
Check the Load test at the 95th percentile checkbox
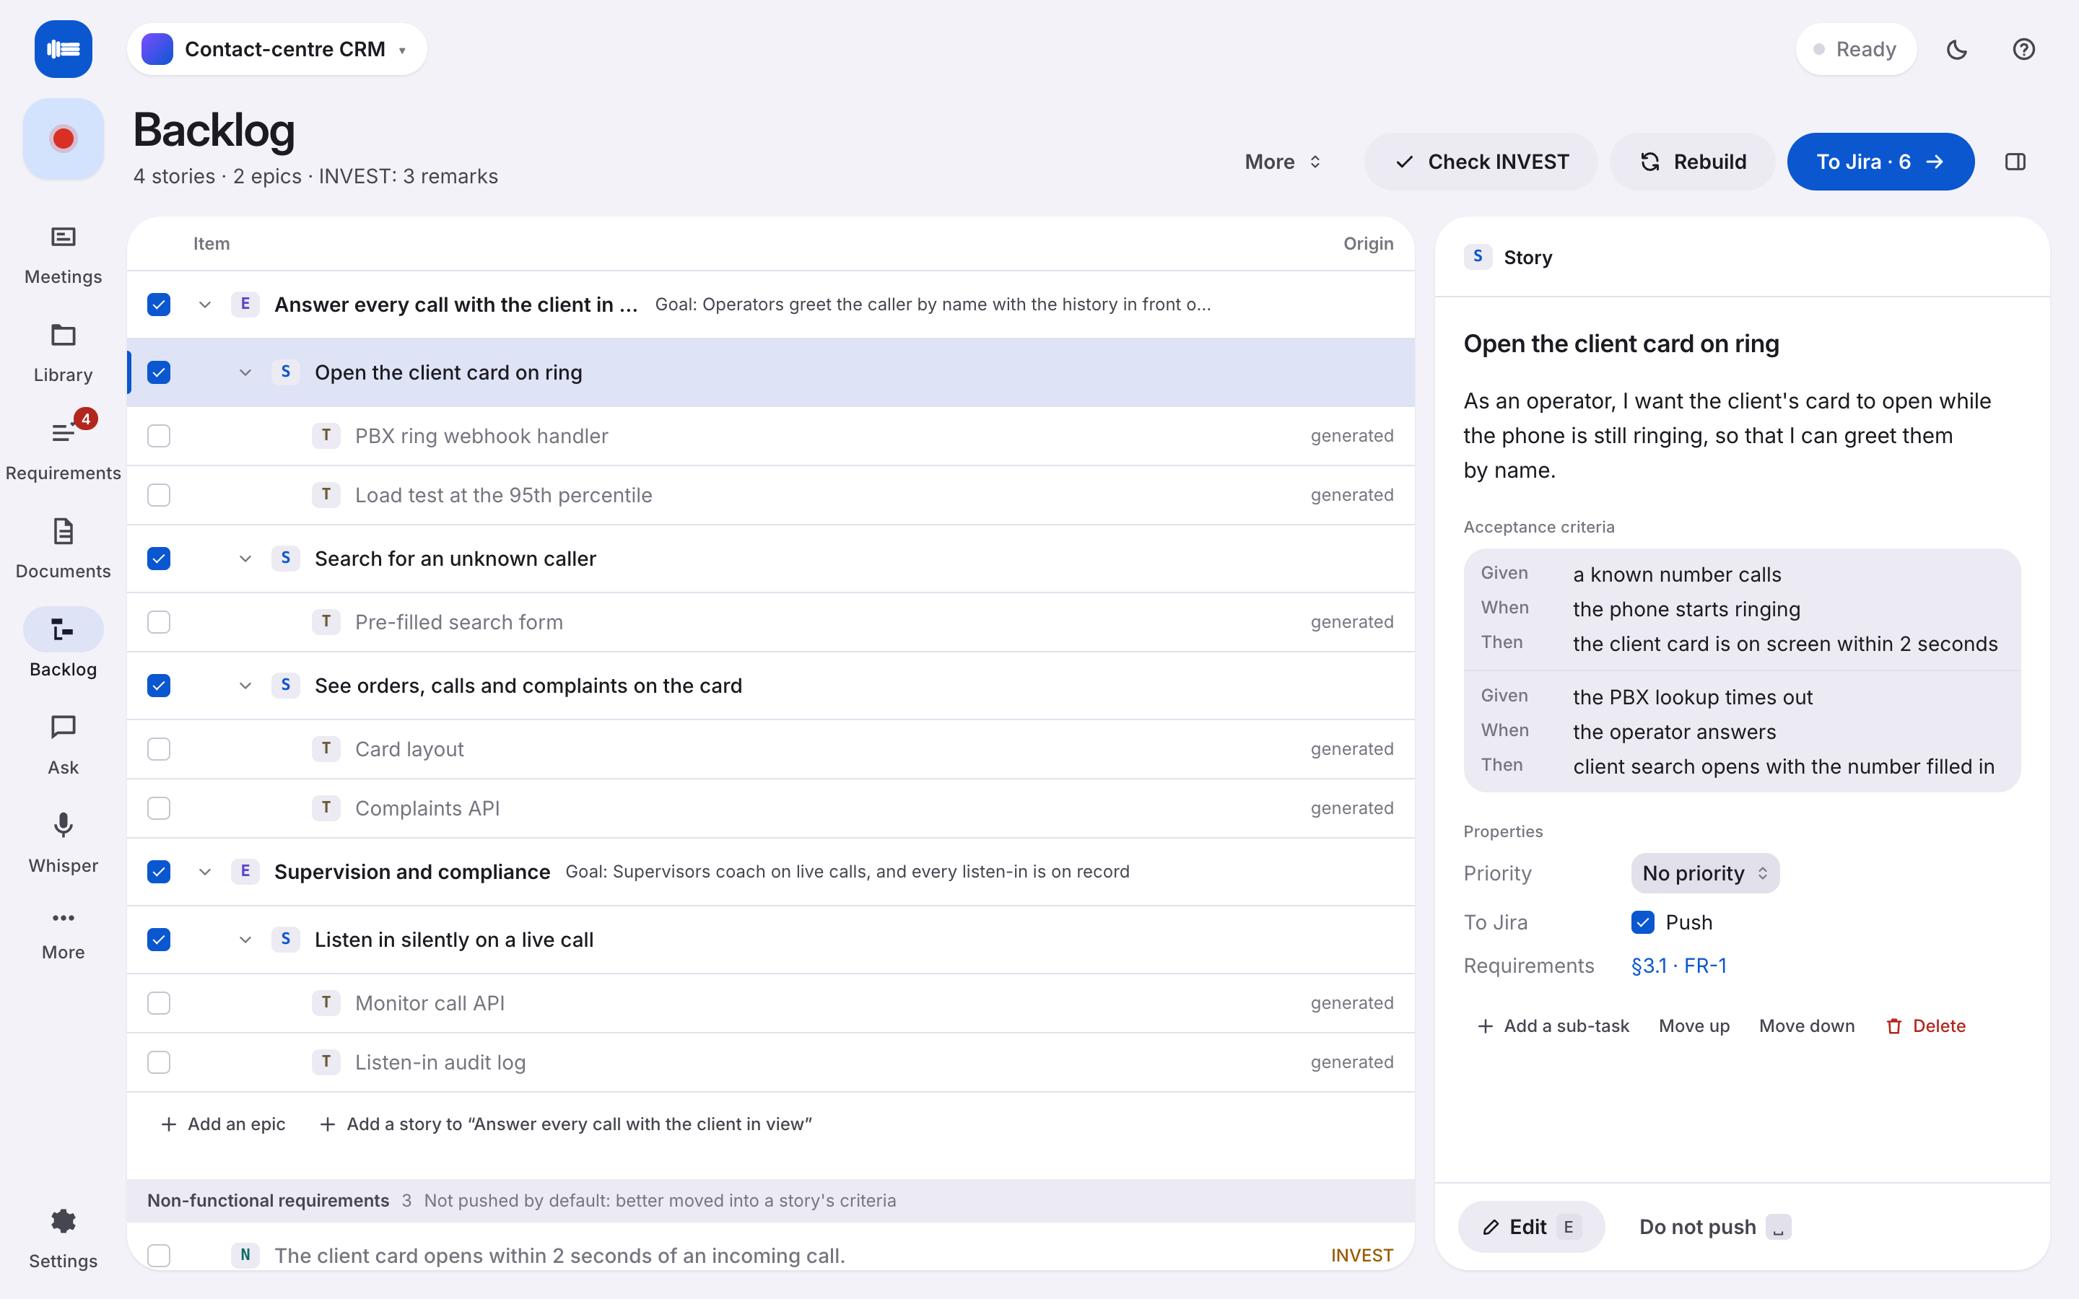point(159,495)
